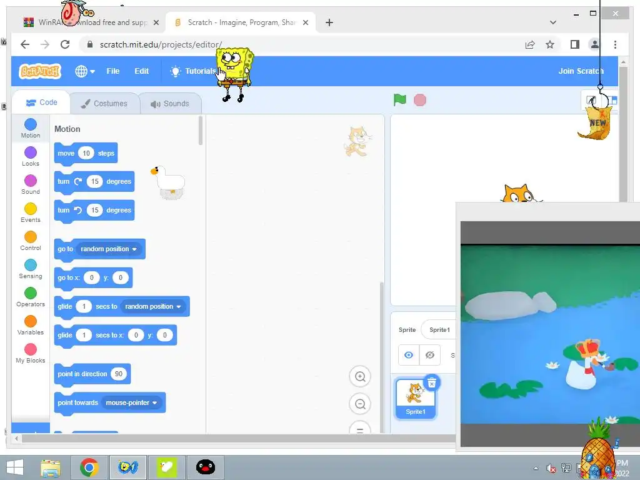The image size is (640, 480).
Task: Open the Control block category
Action: (31, 241)
